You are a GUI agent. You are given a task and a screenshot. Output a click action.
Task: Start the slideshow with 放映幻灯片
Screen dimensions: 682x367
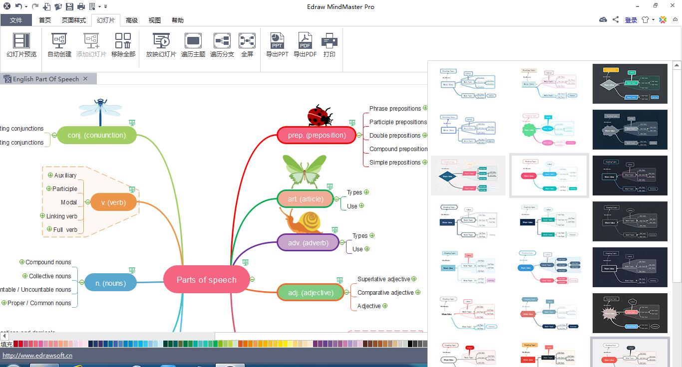pyautogui.click(x=161, y=45)
